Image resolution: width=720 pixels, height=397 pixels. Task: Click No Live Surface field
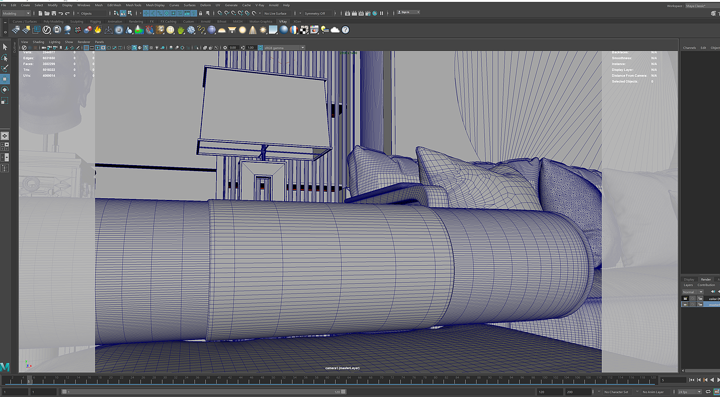pos(278,13)
